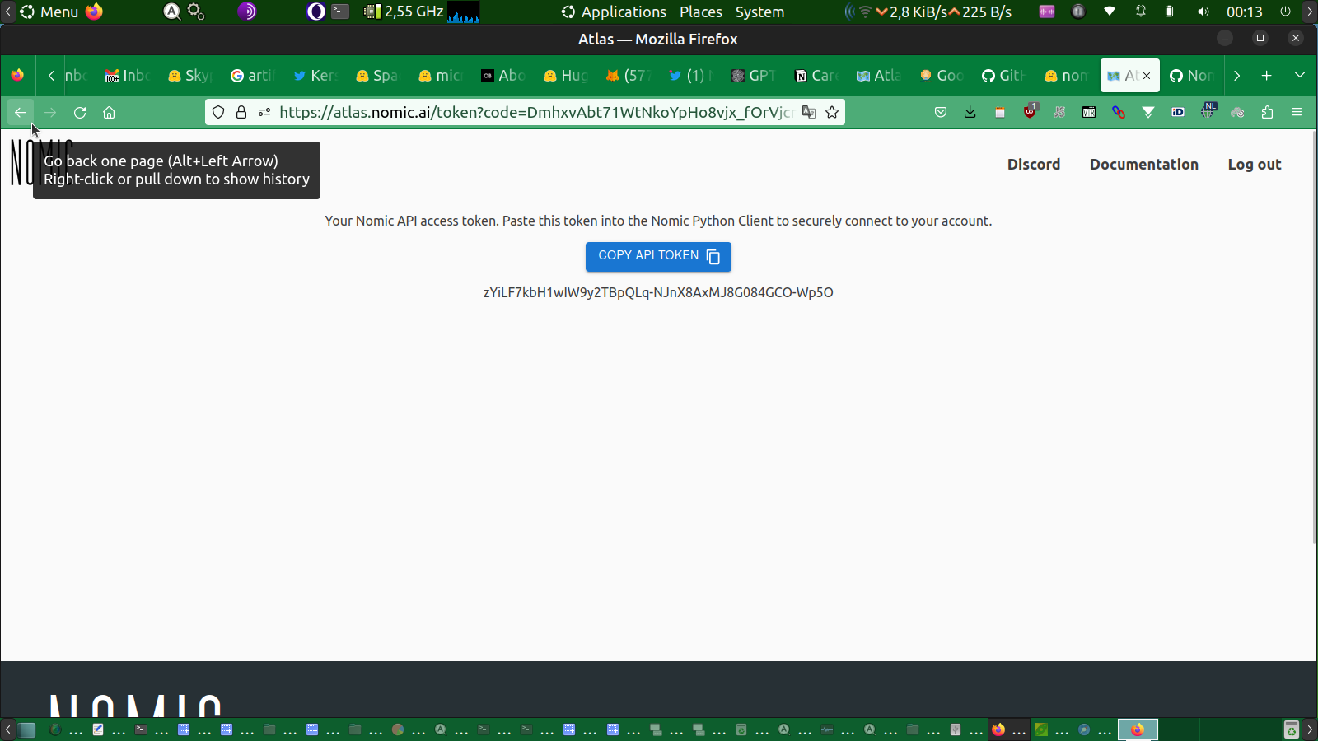Open the trash icon in bottom panel
The image size is (1318, 741).
pos(1291,729)
